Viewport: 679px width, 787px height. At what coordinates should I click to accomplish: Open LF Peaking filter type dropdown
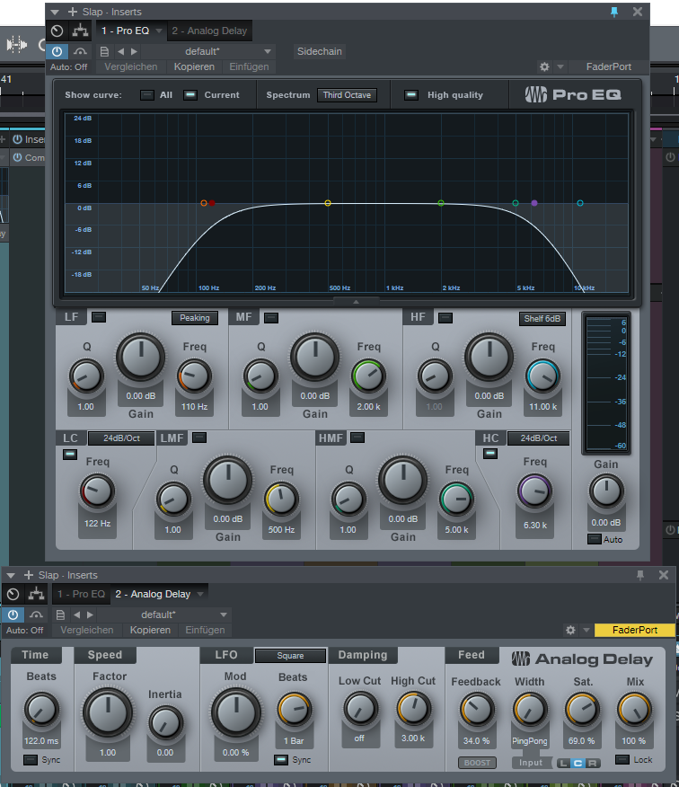tap(195, 318)
